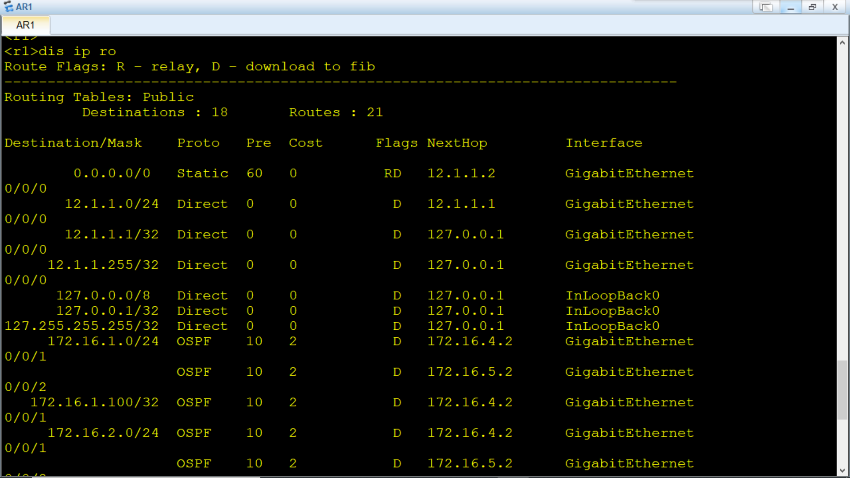
Task: Click the Interface column header
Action: pyautogui.click(x=604, y=143)
